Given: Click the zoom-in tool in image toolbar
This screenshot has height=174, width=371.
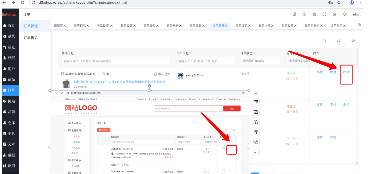Looking at the screenshot, I should tap(256, 122).
